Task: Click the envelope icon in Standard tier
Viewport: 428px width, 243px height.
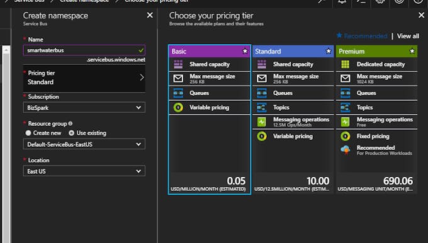Action: [262, 79]
